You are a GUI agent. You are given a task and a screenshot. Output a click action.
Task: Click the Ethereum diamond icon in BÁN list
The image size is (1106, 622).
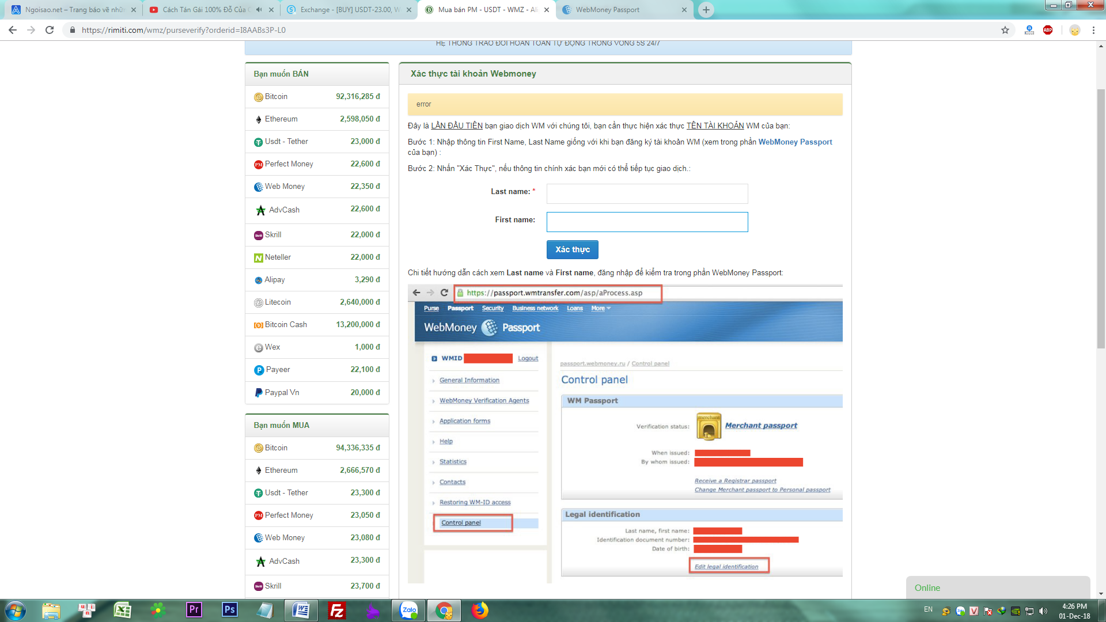[x=259, y=119]
